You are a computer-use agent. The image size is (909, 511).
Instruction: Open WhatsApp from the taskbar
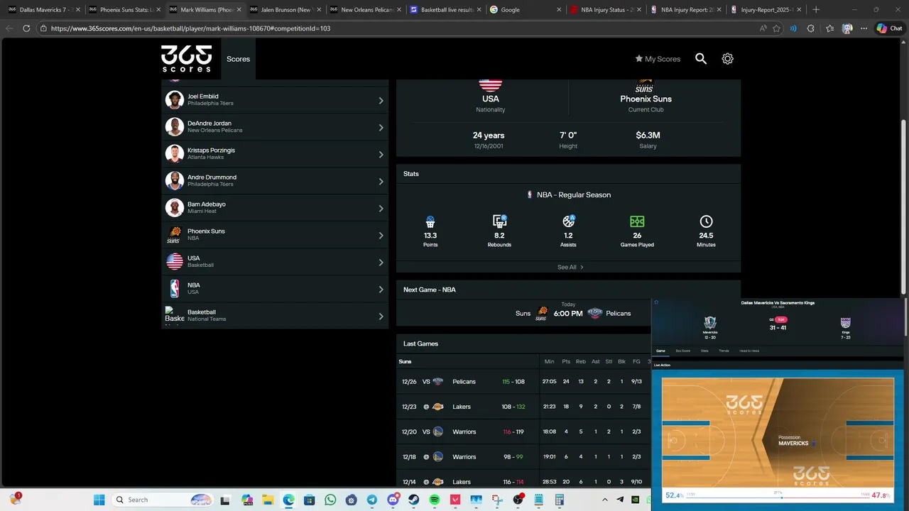pyautogui.click(x=330, y=500)
